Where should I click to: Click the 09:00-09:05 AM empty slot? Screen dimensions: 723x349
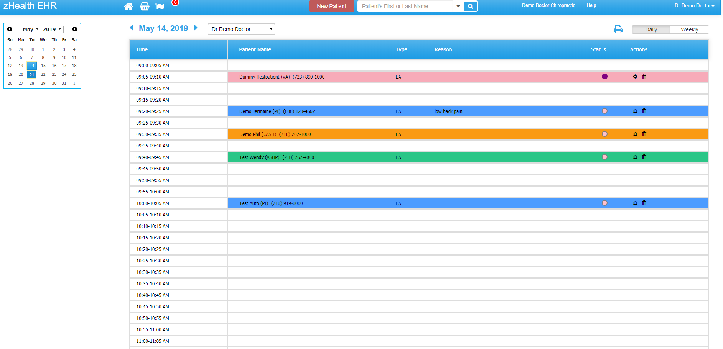[468, 66]
